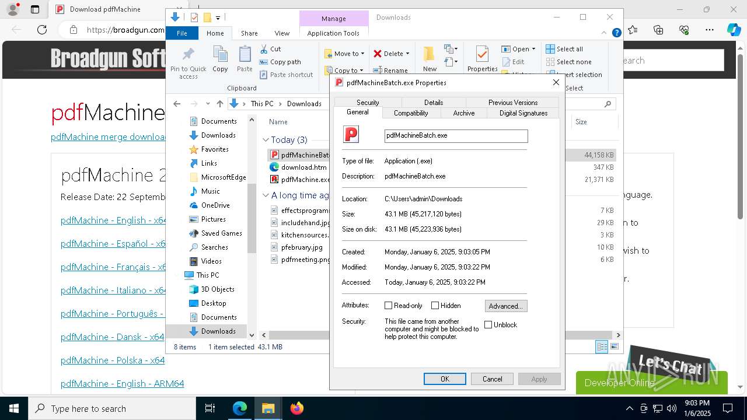Click OK in Properties dialog
This screenshot has height=420, width=747.
click(x=445, y=379)
